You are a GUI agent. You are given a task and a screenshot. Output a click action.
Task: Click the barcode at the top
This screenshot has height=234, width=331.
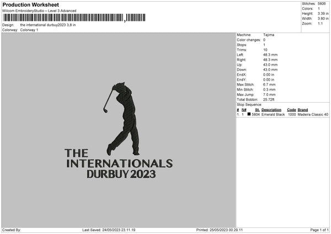[x=74, y=18]
